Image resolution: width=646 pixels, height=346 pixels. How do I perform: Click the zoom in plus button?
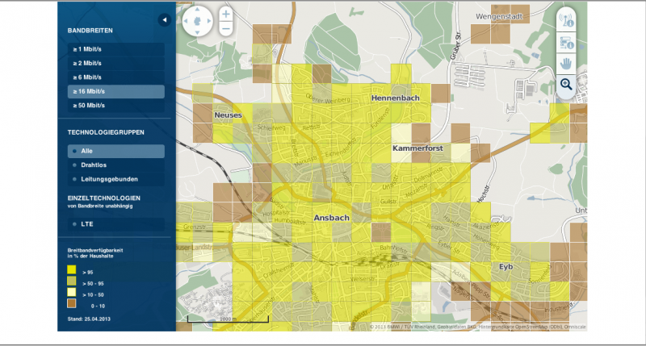click(226, 15)
